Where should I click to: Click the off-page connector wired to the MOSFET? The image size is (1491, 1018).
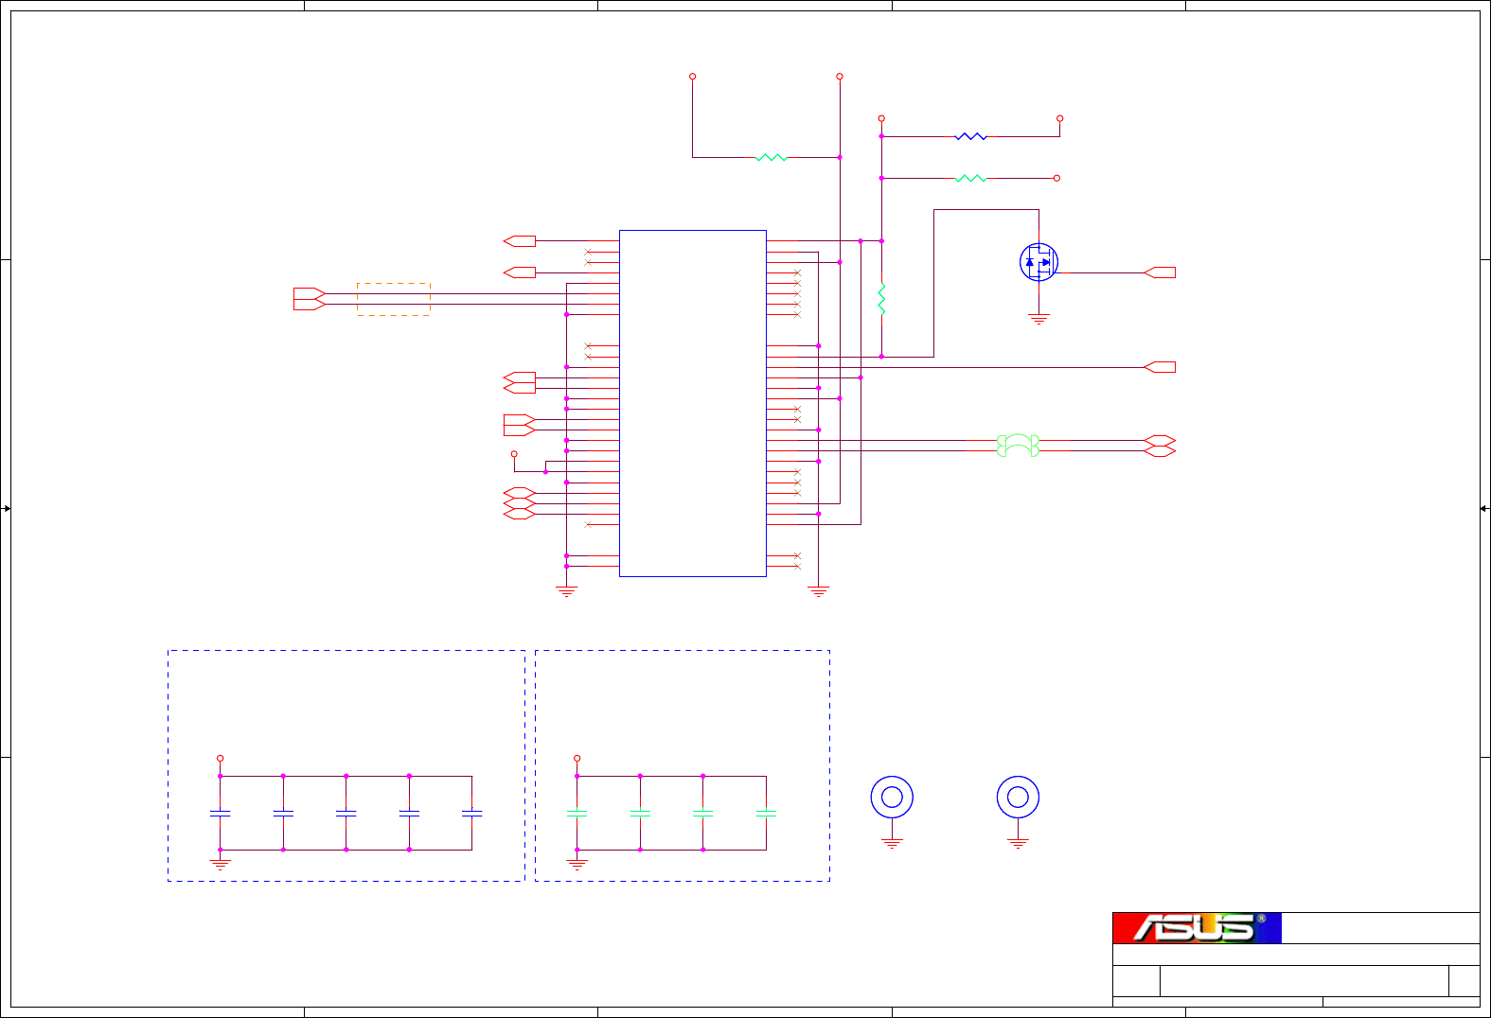tap(1160, 272)
